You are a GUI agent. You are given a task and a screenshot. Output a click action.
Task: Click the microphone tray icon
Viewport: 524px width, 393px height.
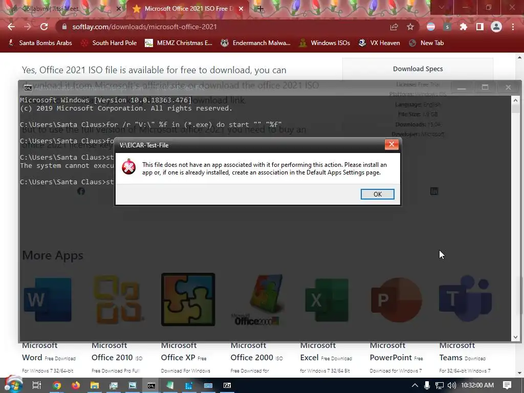click(x=427, y=385)
